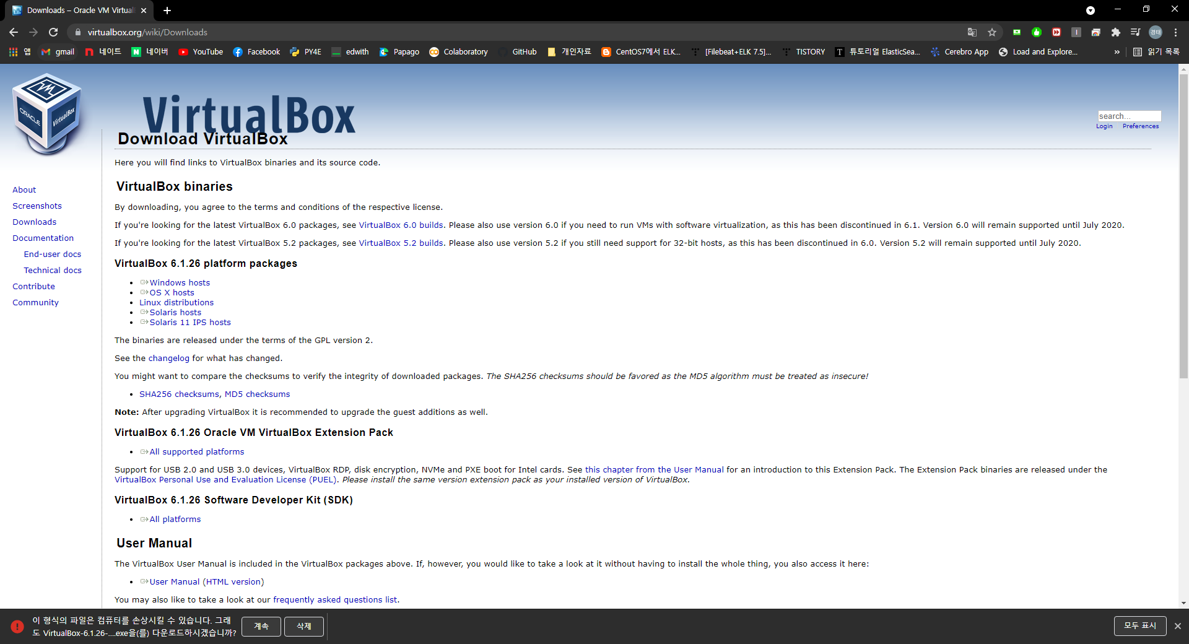
Task: Follow the VirtualBox 5.2 builds link
Action: [x=401, y=243]
